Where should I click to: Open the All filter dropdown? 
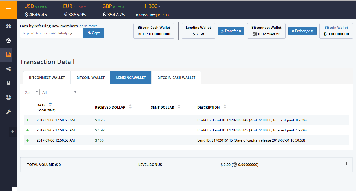(x=59, y=92)
